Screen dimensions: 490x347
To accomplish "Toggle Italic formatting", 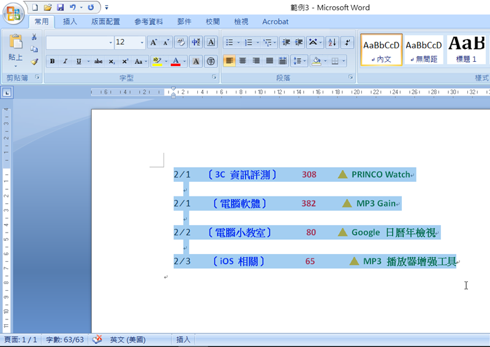I will (66, 61).
